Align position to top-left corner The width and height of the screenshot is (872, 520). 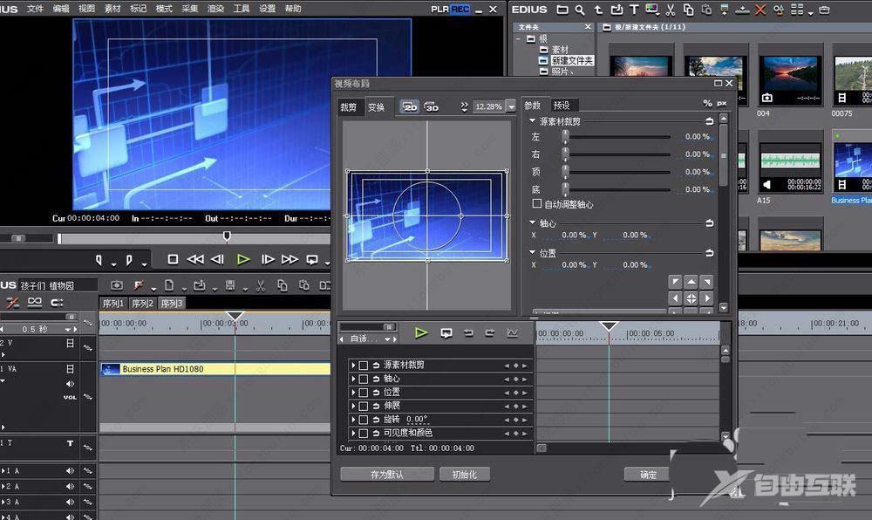tap(675, 282)
